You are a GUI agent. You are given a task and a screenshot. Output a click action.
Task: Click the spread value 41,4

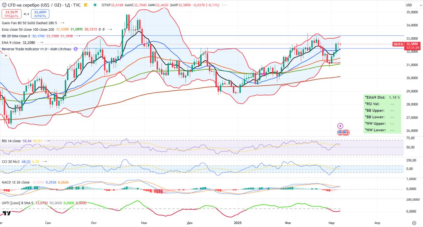(26, 14)
